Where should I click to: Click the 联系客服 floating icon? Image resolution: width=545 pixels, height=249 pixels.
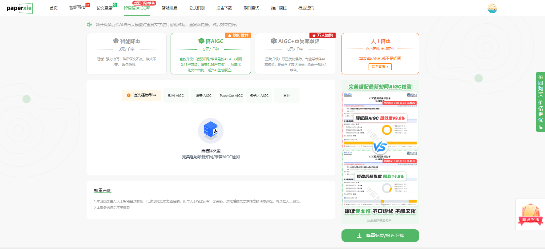coord(531,214)
